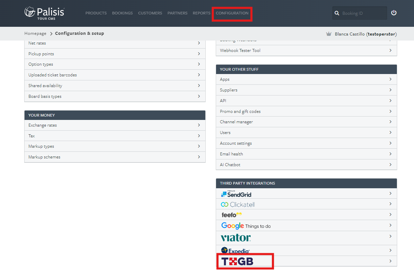Open Option types settings
This screenshot has width=414, height=275.
[115, 64]
